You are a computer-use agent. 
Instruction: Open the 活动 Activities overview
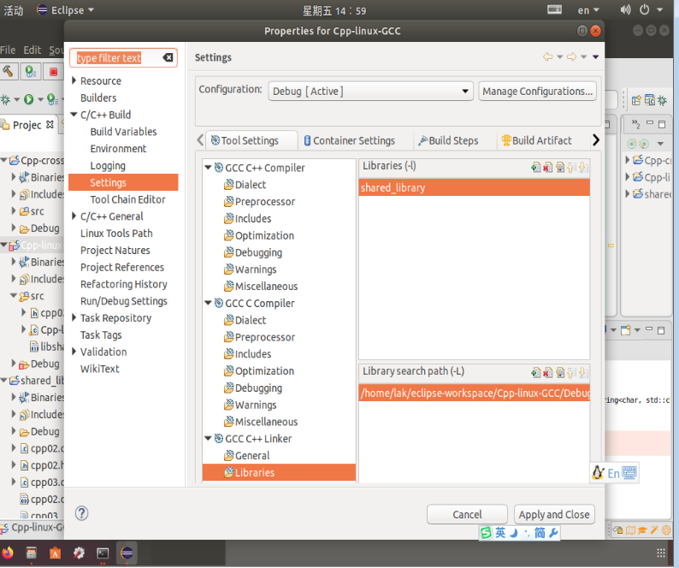13,10
